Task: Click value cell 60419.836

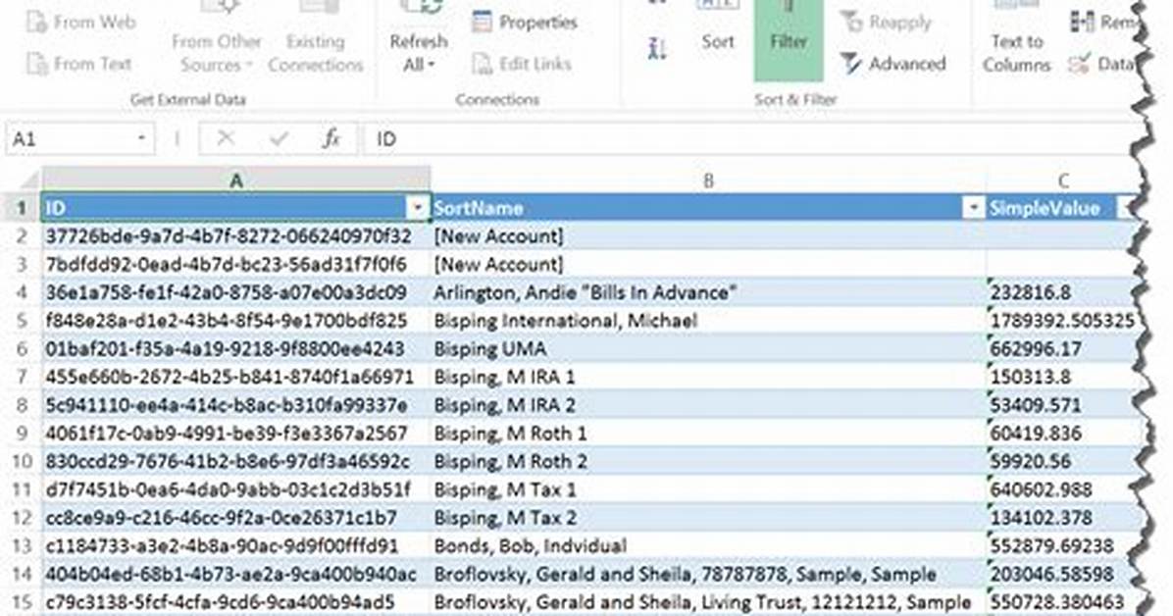Action: [x=1062, y=434]
